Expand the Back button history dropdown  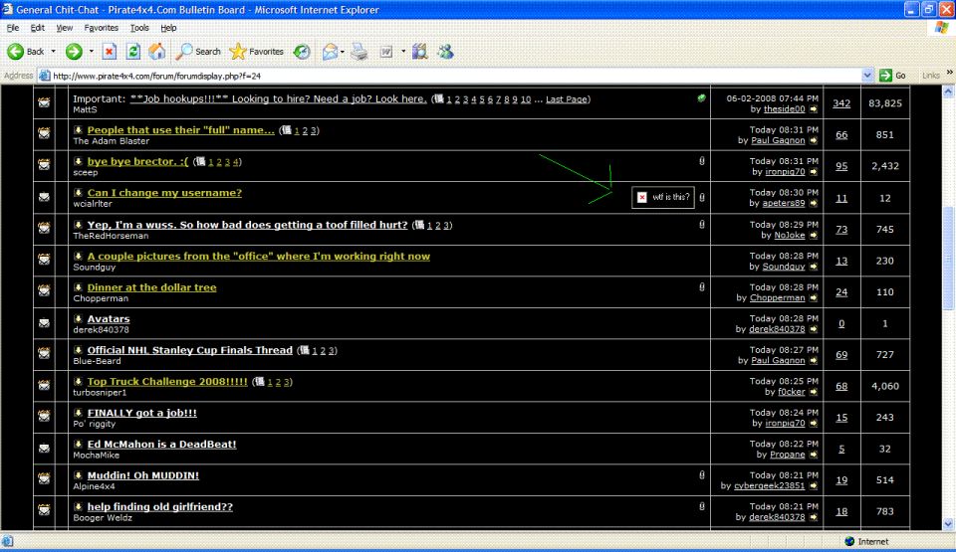[x=53, y=52]
